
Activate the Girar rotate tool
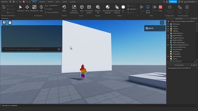click(41, 8)
